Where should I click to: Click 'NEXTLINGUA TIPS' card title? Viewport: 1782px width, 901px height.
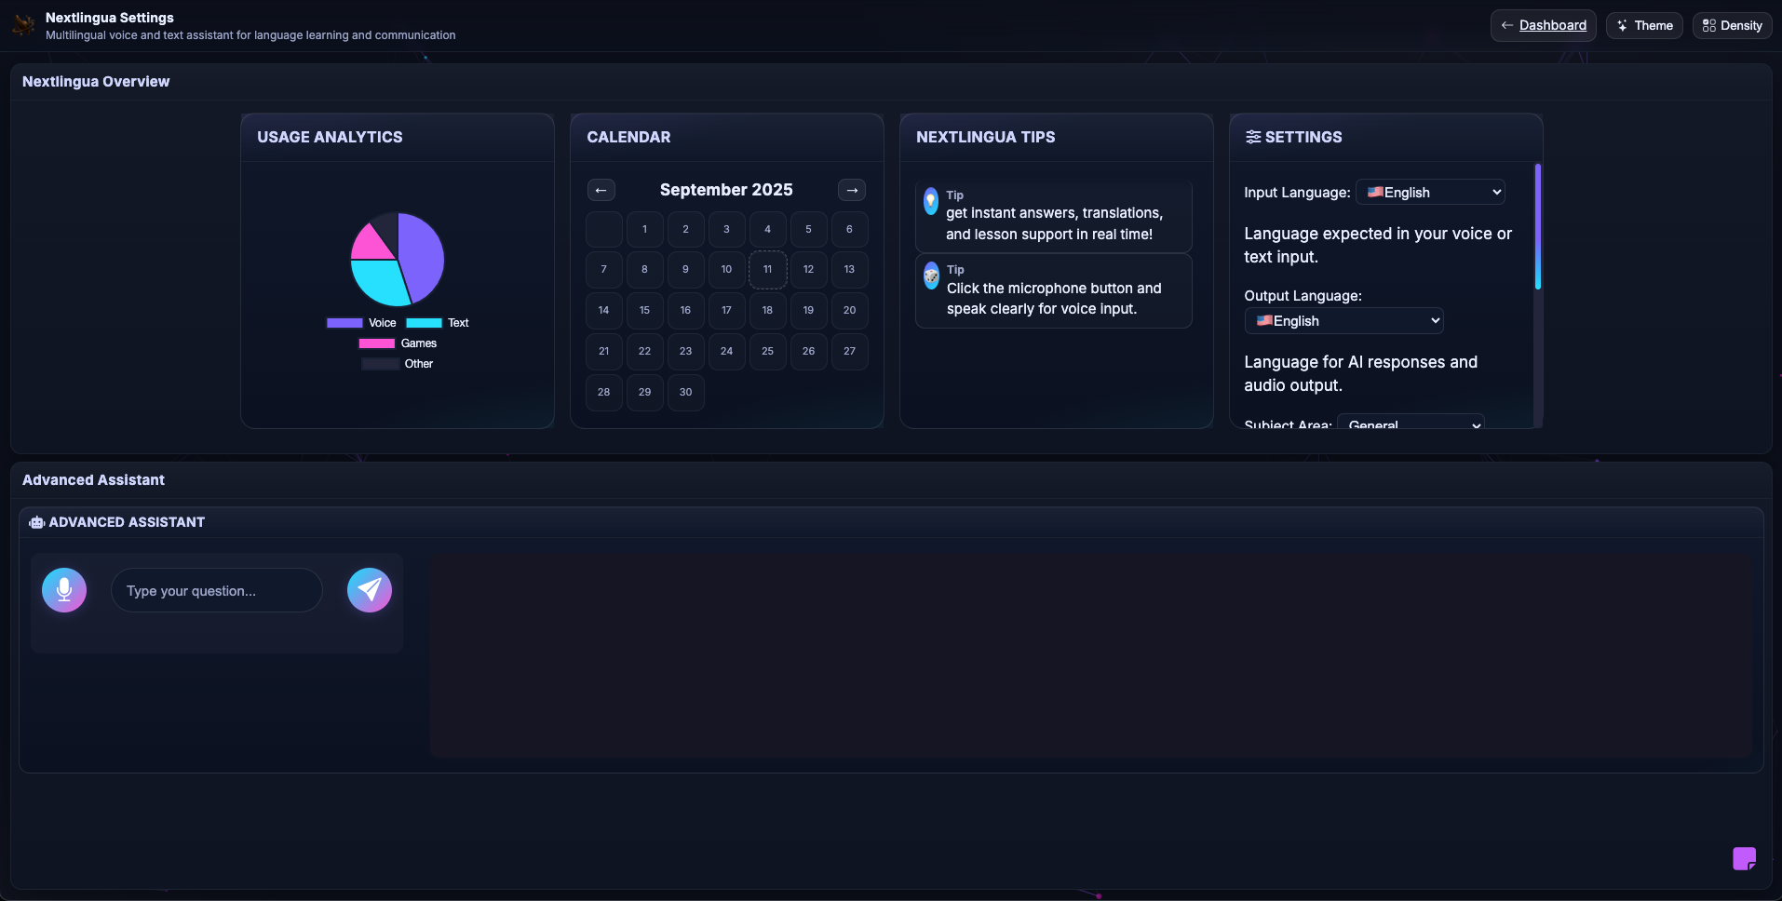(x=986, y=137)
